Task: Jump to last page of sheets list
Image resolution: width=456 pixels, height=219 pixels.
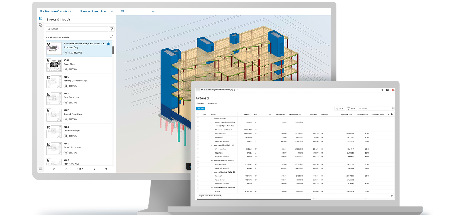Action: click(106, 169)
